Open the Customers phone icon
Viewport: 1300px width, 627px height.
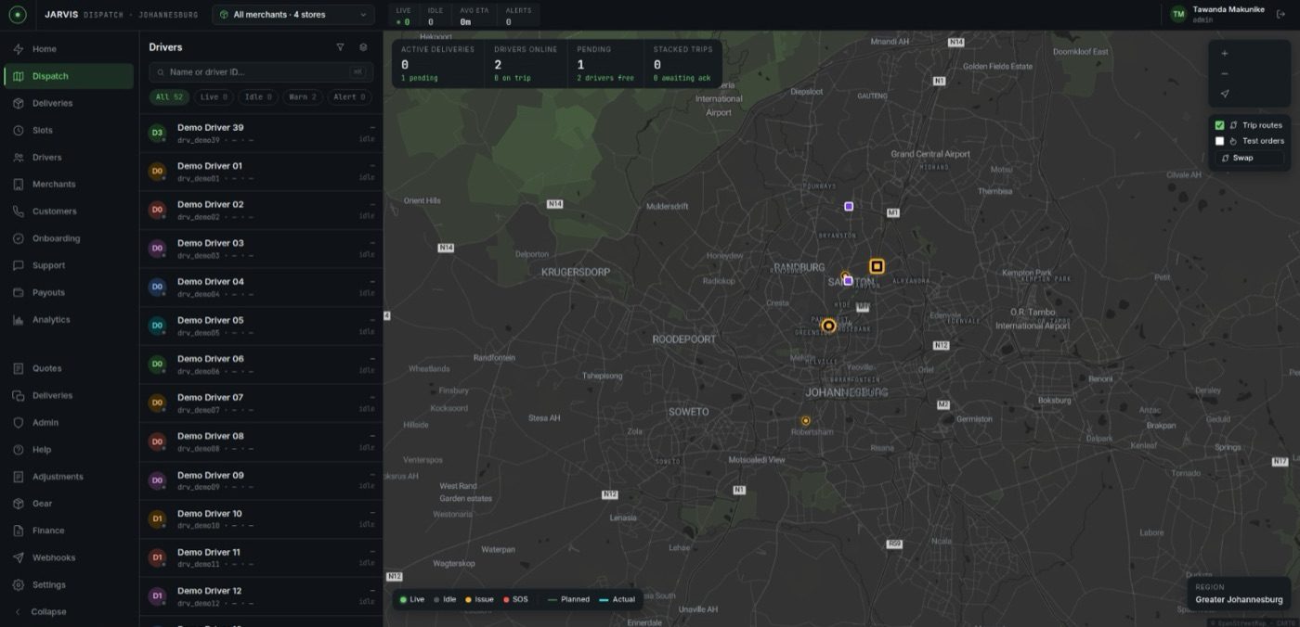point(18,211)
